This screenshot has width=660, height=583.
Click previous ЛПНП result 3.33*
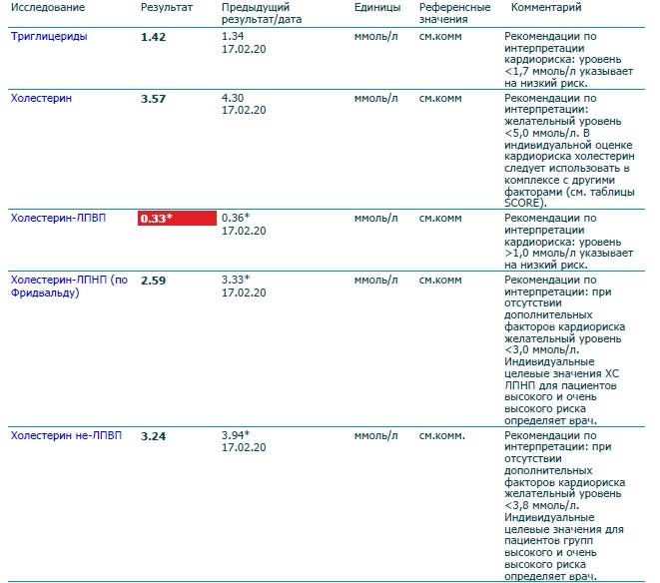(x=238, y=281)
